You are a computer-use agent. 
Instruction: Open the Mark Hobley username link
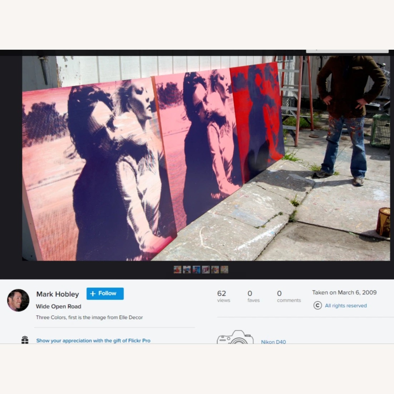[58, 294]
